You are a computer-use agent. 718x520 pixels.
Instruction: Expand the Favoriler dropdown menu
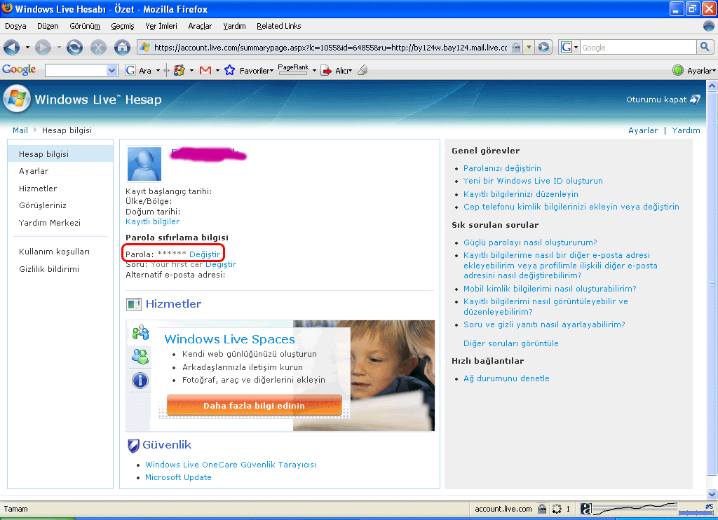(257, 71)
